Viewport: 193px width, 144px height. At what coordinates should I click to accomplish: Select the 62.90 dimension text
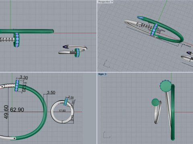pyautogui.click(x=17, y=110)
